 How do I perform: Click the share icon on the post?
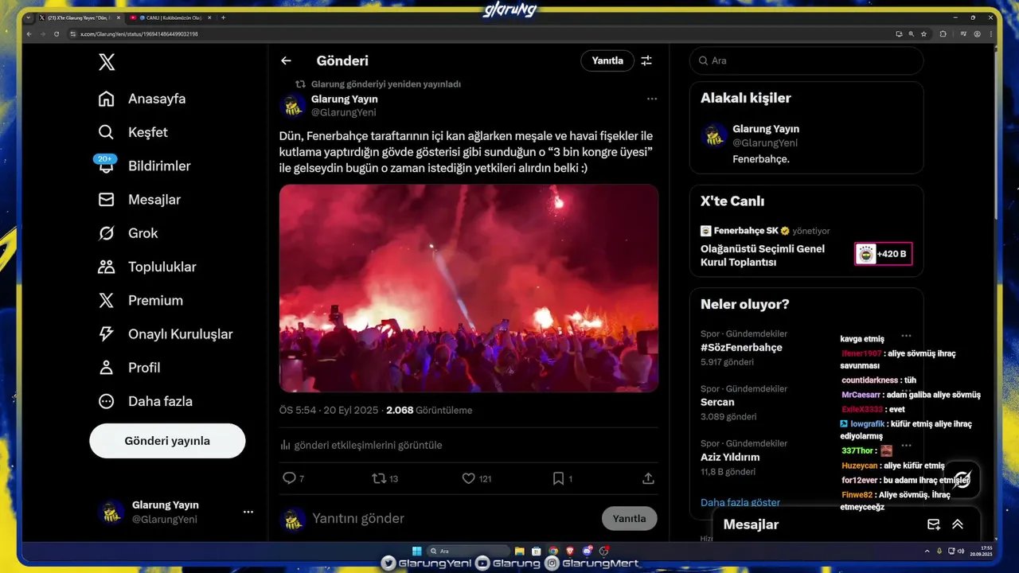pyautogui.click(x=648, y=478)
